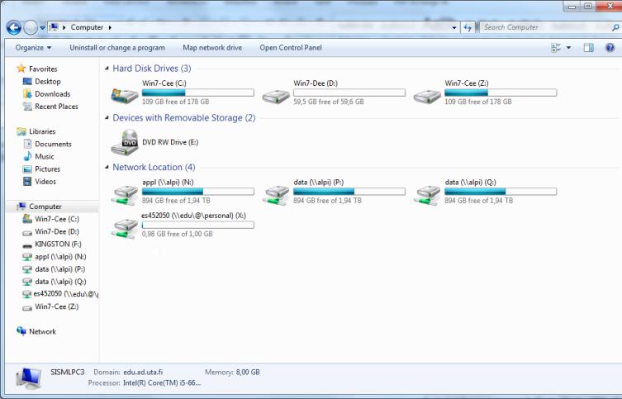Screen dimensions: 622x399
Task: Open the recent pages dropdown arrow
Action: (42, 28)
